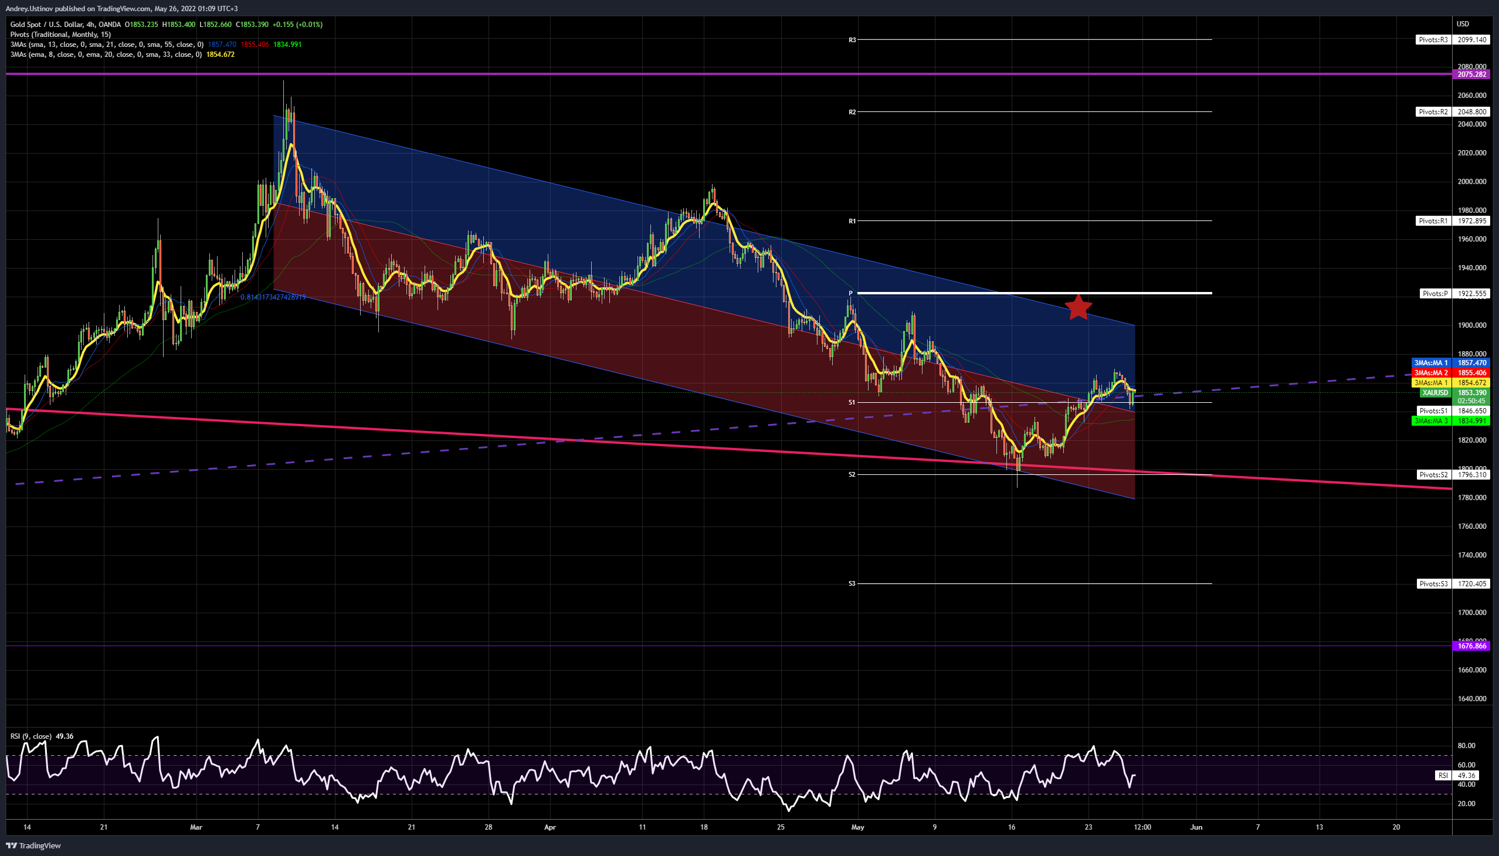The width and height of the screenshot is (1499, 856).
Task: Click the 12:00 label on the time axis
Action: 1142,827
